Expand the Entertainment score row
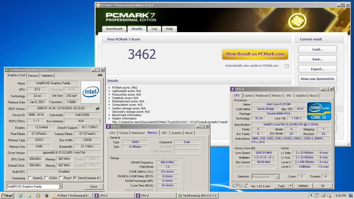The height and width of the screenshot is (199, 354). click(109, 101)
